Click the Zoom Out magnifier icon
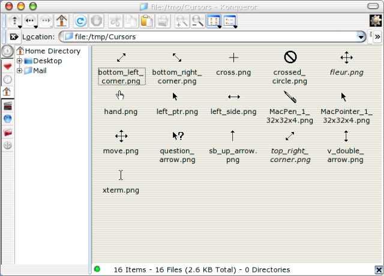This screenshot has height=276, width=384. tap(197, 21)
